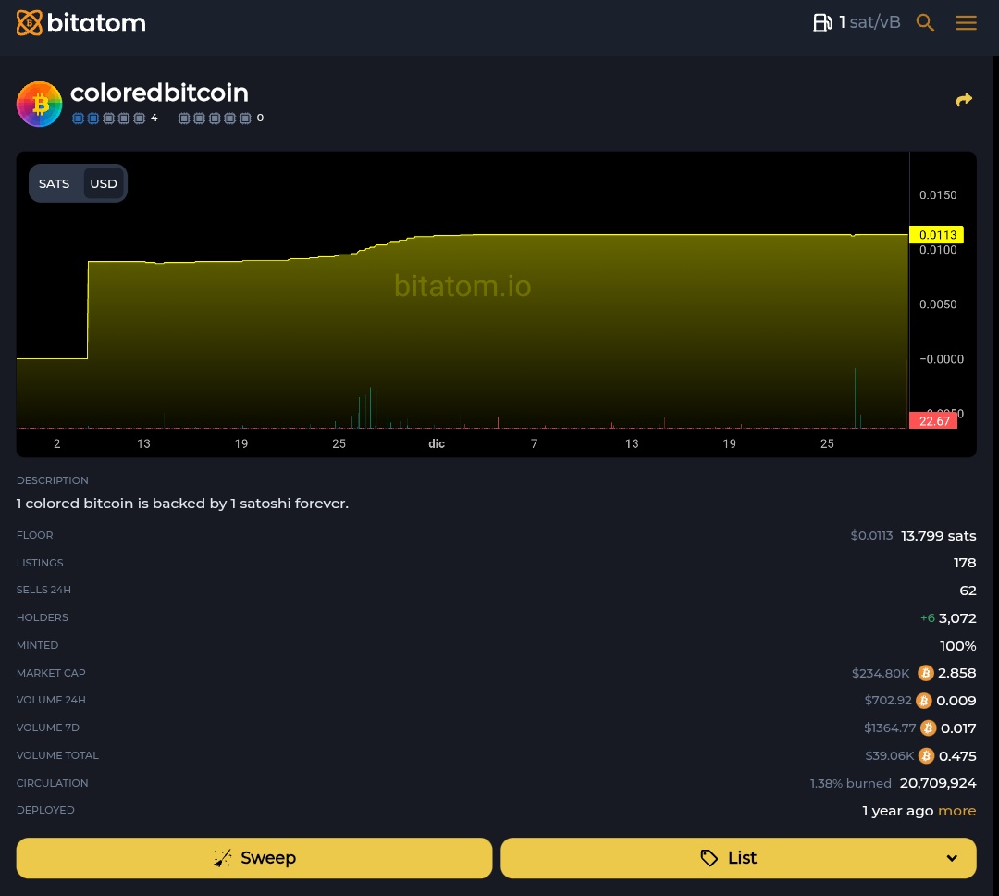This screenshot has height=896, width=999.
Task: Click the 'FLOOR' label
Action: (35, 535)
